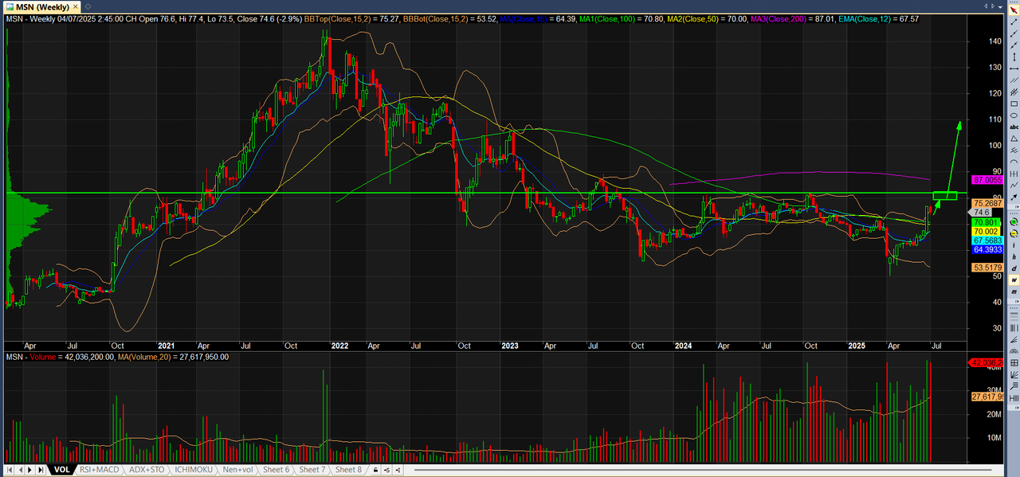The height and width of the screenshot is (477, 1020).
Task: Select the parallel lines tool
Action: [x=1014, y=80]
